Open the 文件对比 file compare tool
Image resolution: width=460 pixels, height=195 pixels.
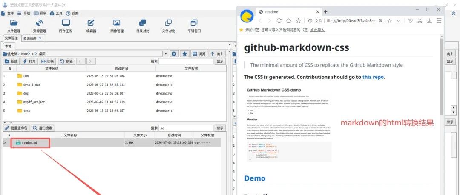click(x=168, y=26)
